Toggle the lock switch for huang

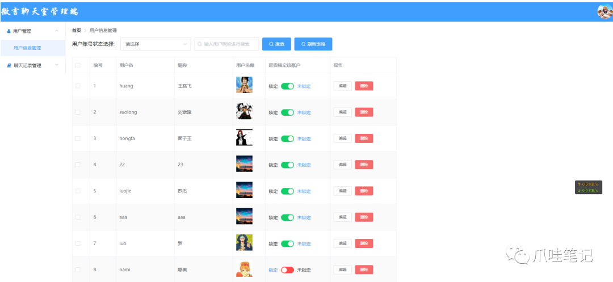click(287, 86)
